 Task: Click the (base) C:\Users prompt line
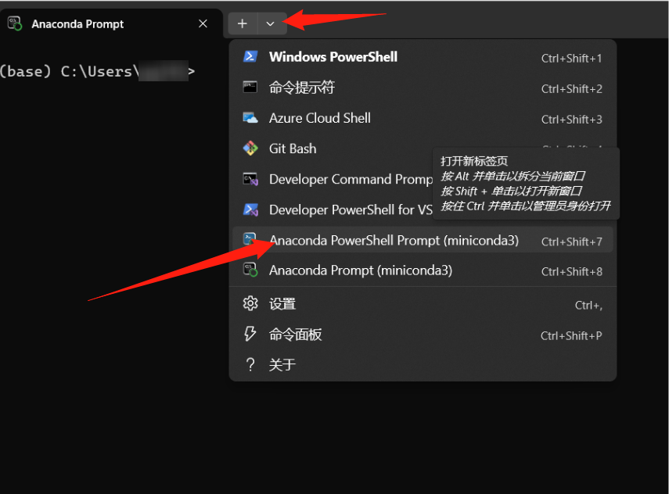[97, 71]
